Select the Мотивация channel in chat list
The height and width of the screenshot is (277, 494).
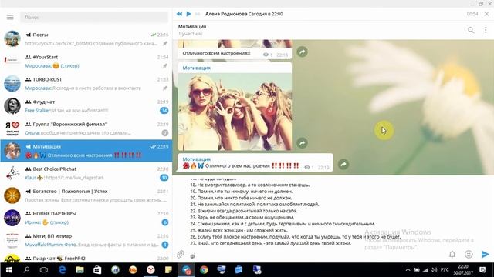(x=86, y=151)
